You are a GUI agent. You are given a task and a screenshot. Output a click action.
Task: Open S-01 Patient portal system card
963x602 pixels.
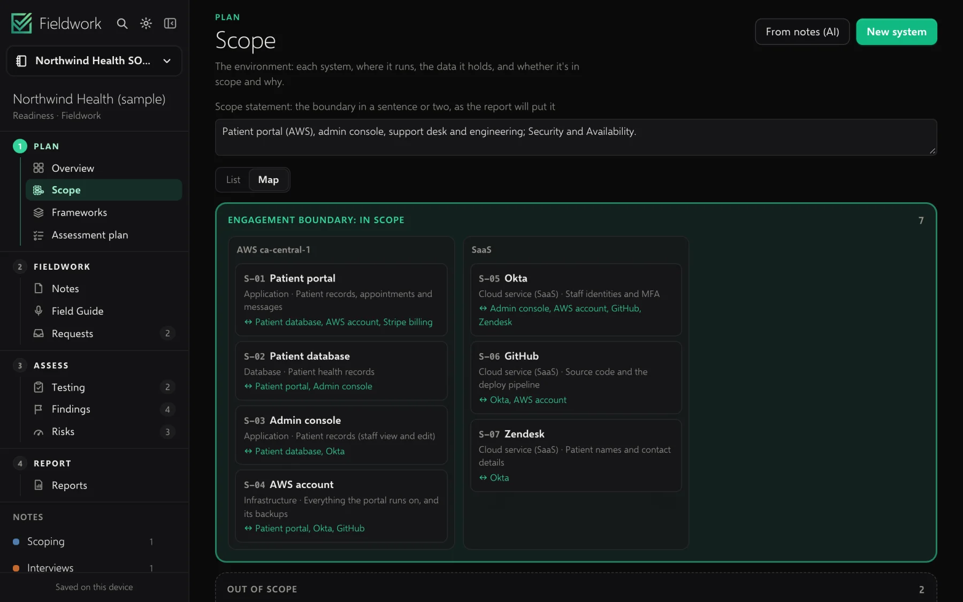pos(341,300)
